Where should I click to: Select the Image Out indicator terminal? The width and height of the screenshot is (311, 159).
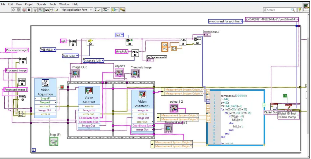pyautogui.click(x=76, y=73)
